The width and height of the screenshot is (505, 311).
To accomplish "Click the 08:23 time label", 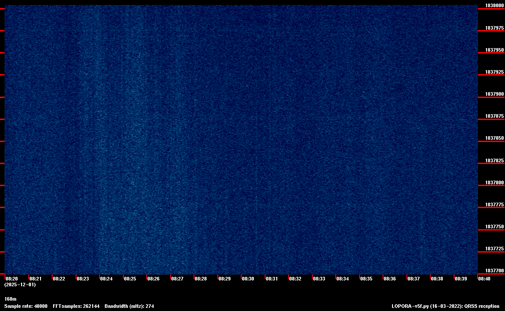I will (83, 279).
